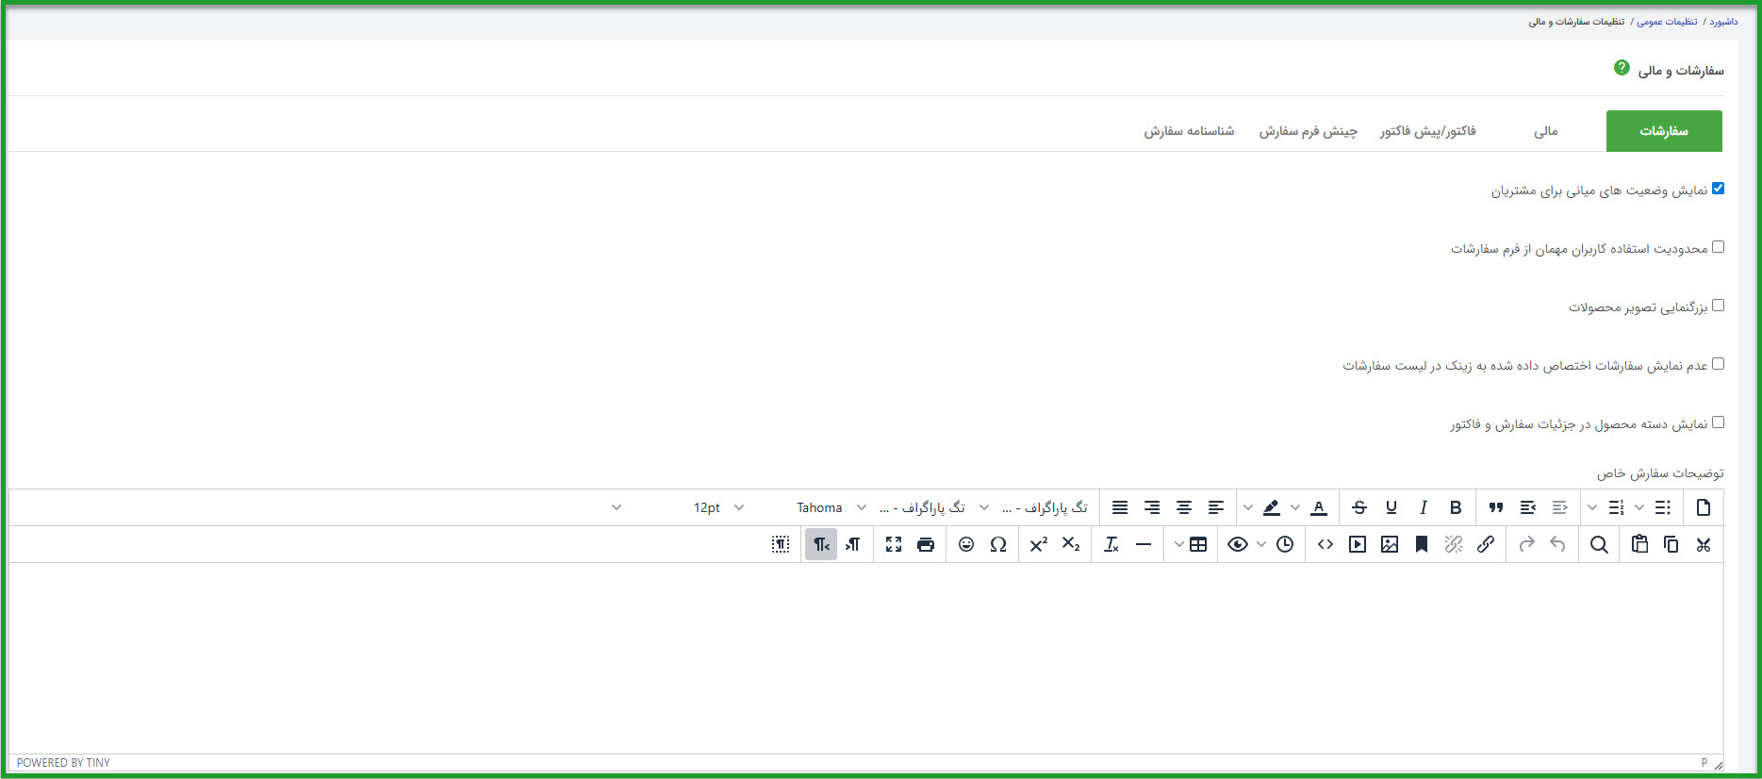Screen dimensions: 1762x779
Task: Remove link with unlink icon
Action: 1454,544
